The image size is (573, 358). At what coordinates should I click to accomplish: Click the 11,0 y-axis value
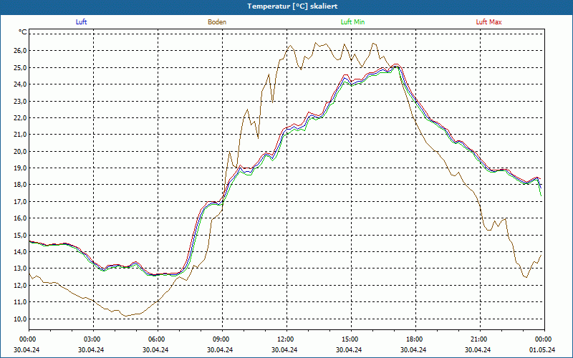tap(21, 302)
